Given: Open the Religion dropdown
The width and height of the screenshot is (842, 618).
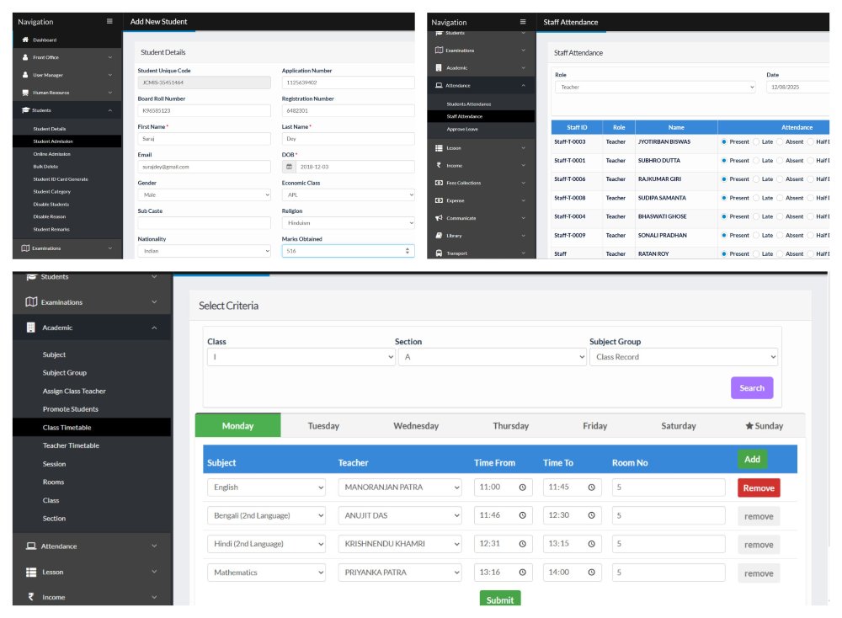Looking at the screenshot, I should tap(348, 223).
